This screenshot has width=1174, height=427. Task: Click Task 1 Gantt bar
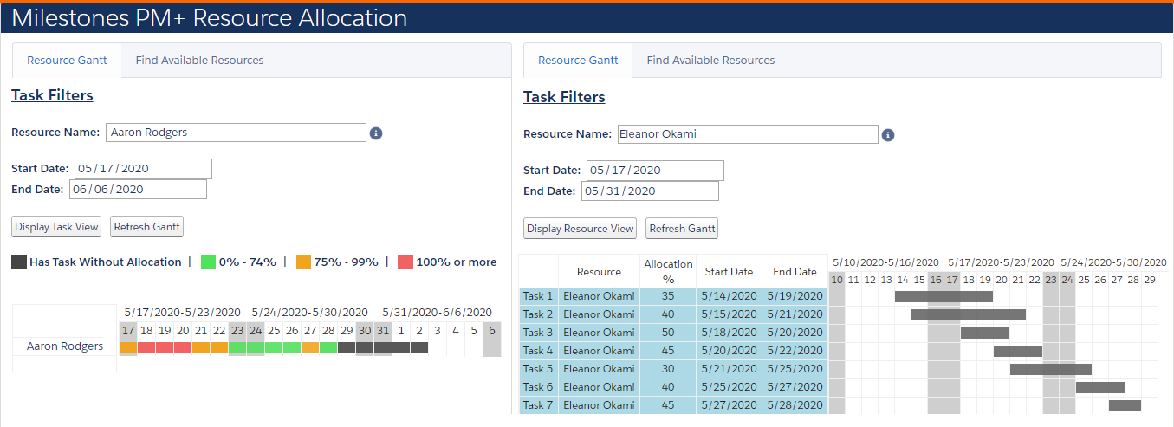coord(944,296)
